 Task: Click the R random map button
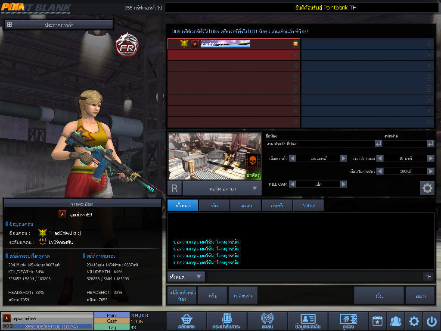[x=175, y=188]
